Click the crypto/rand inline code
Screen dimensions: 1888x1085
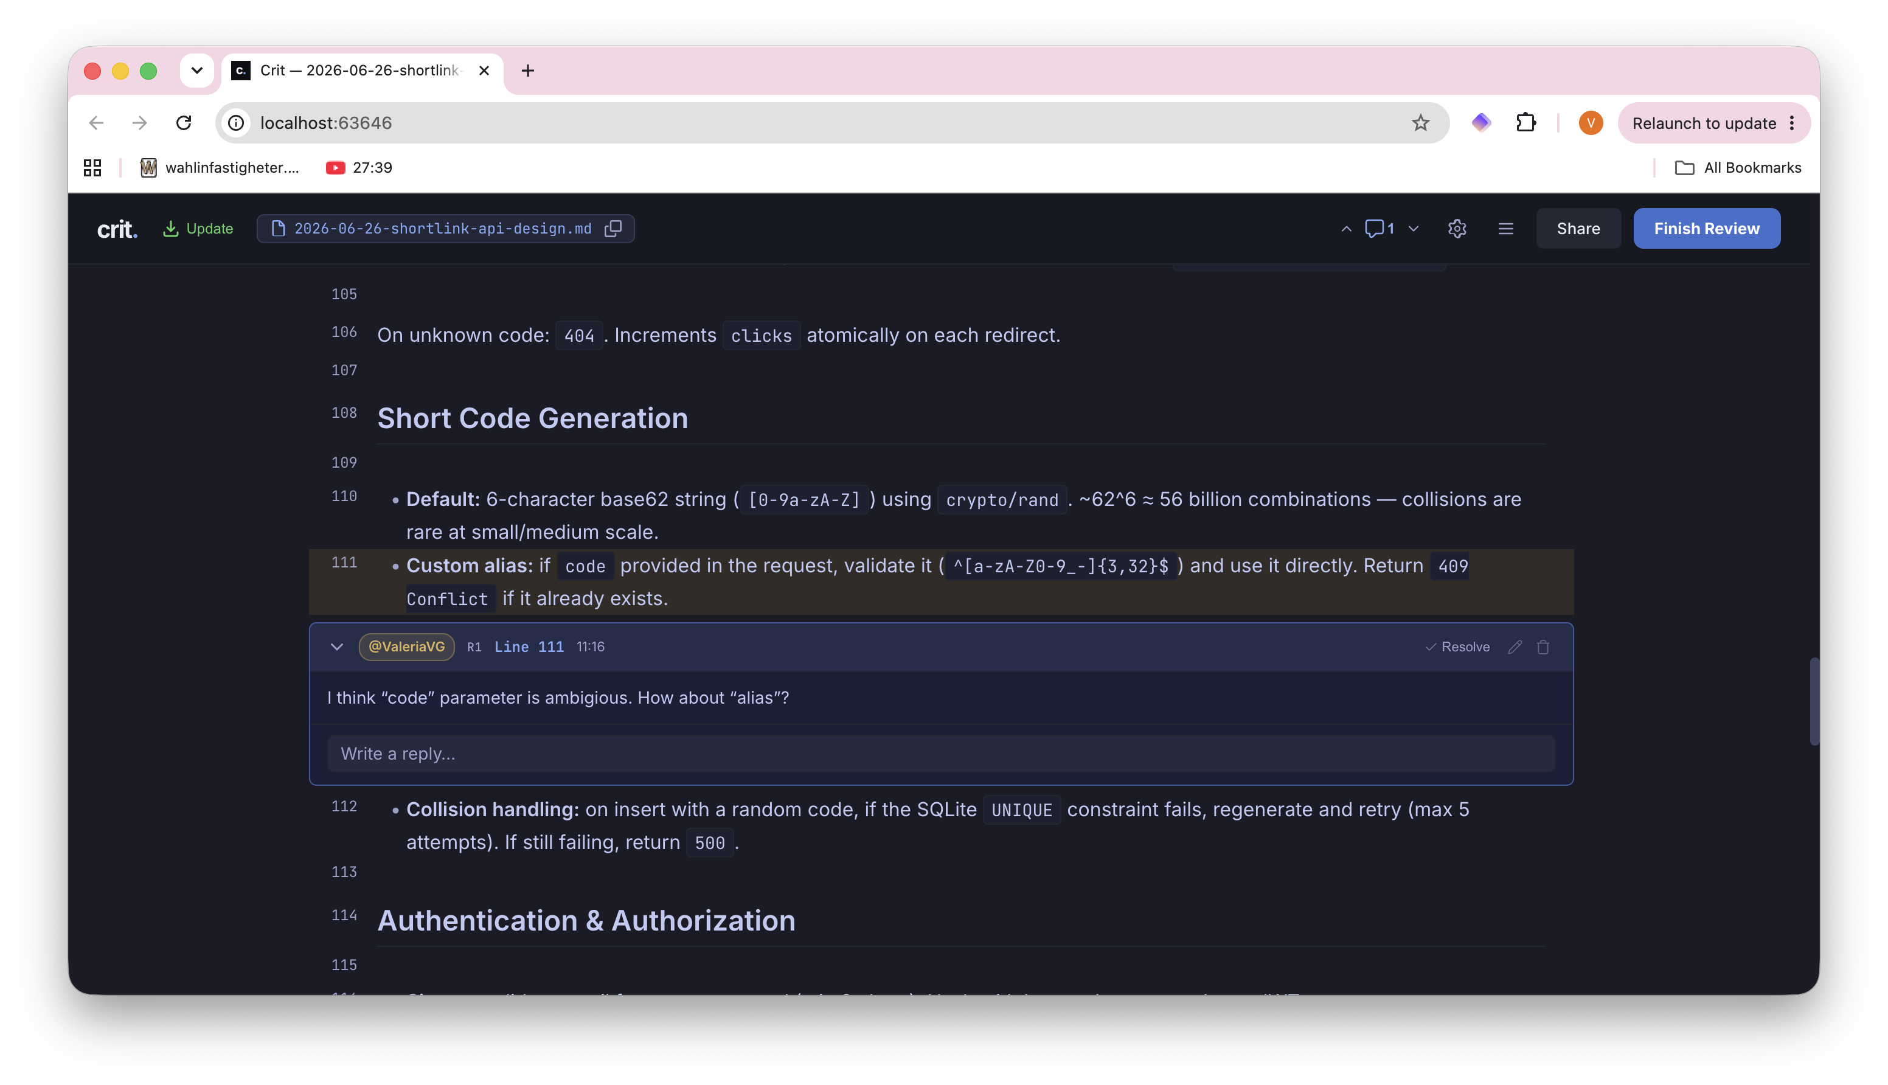pos(1001,500)
